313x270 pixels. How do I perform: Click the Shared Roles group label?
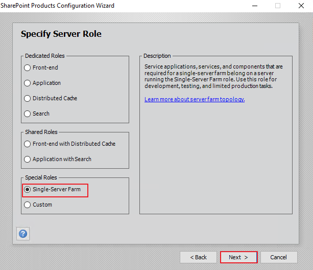pyautogui.click(x=41, y=132)
